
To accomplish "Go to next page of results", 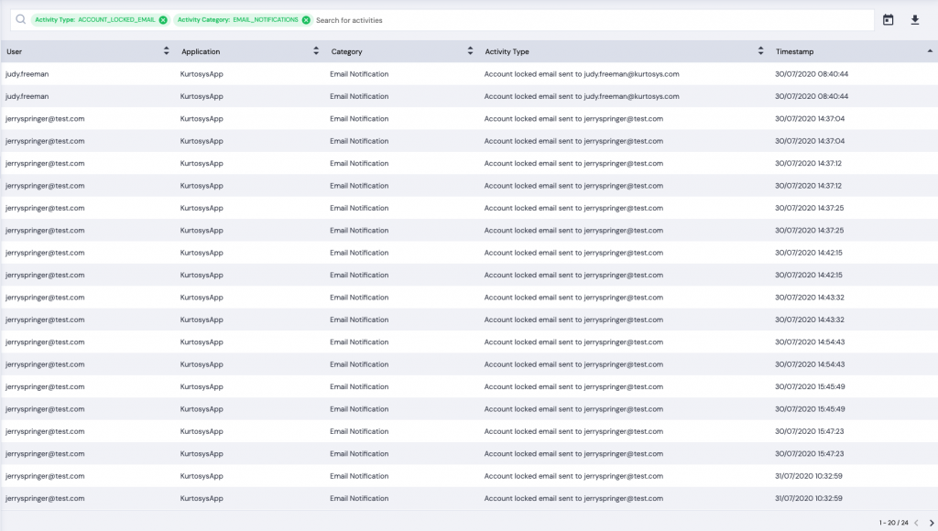I will coord(931,523).
